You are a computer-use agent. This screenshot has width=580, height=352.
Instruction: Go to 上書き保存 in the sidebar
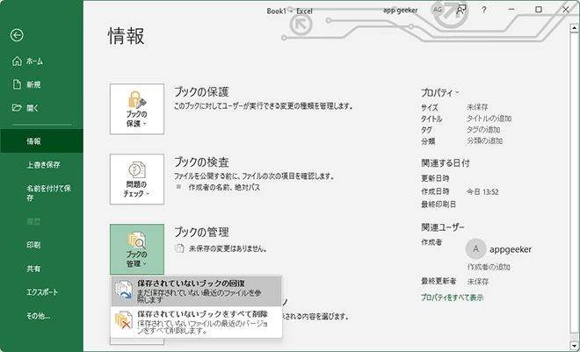tap(43, 164)
